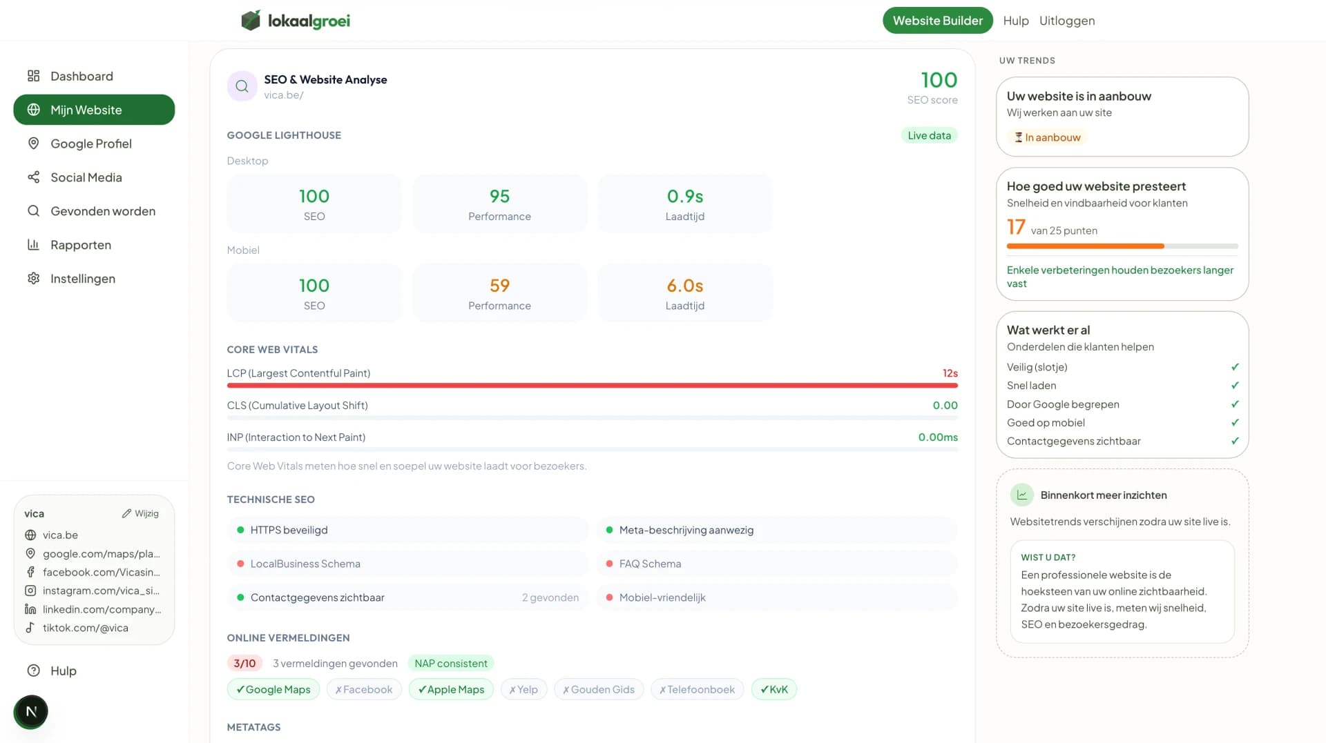
Task: Click the red LCP progress bar
Action: [592, 386]
